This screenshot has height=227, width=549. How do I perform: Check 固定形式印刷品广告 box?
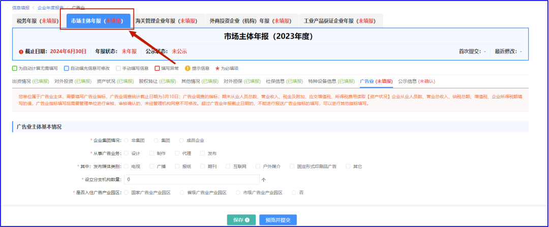tap(292, 167)
